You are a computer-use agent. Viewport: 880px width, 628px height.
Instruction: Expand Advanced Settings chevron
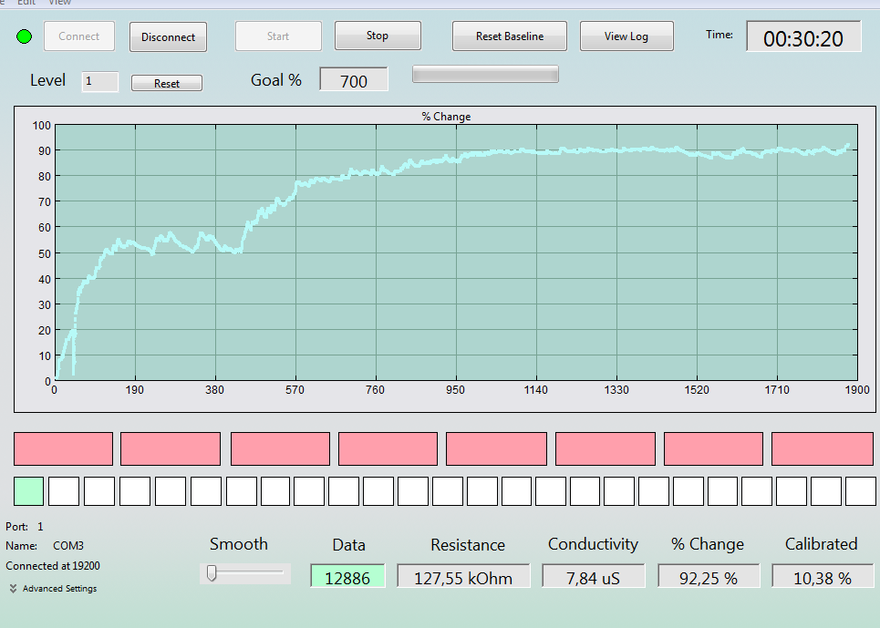pyautogui.click(x=13, y=588)
